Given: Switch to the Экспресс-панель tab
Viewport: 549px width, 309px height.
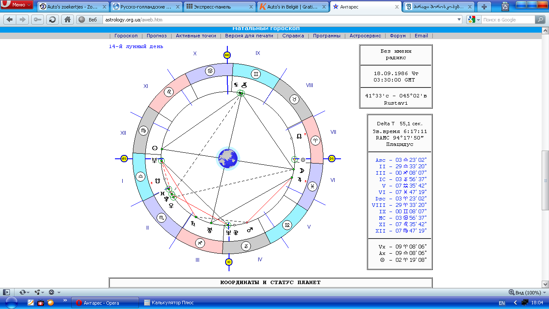Looking at the screenshot, I should click(x=220, y=7).
